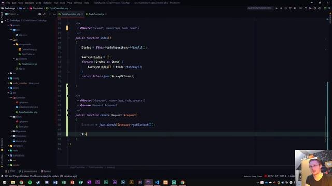Click the Debug toolbar icon
This screenshot has width=332, height=186.
click(281, 8)
